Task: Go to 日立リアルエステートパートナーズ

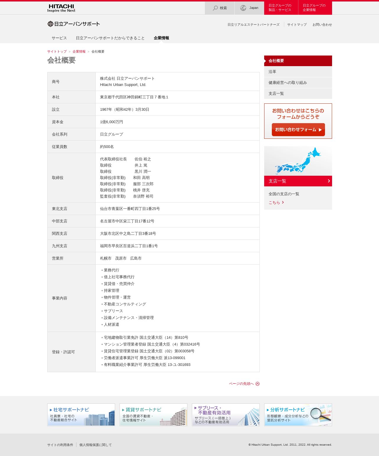Action: (x=253, y=25)
